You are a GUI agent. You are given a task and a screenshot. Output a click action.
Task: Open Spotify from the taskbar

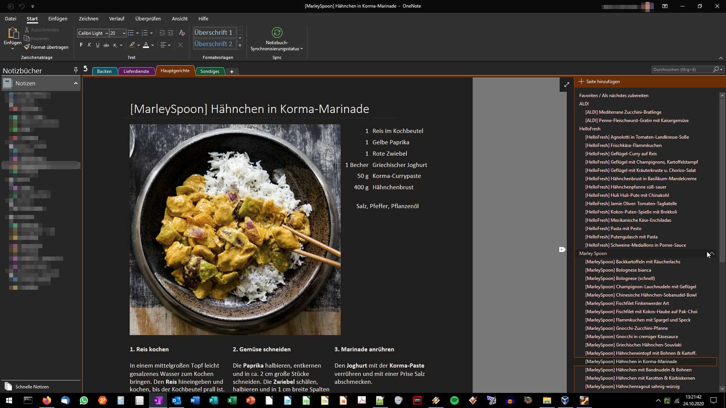coord(455,400)
